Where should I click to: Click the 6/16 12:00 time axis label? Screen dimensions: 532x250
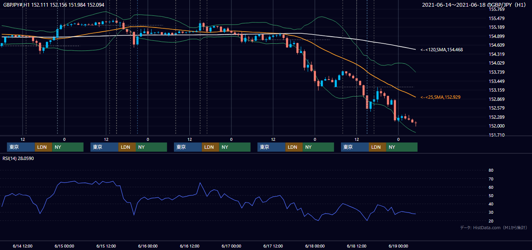tap(190, 246)
